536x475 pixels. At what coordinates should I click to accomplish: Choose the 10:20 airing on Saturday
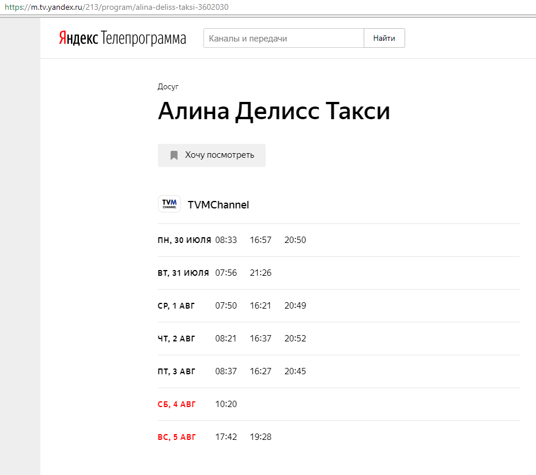[x=226, y=404]
